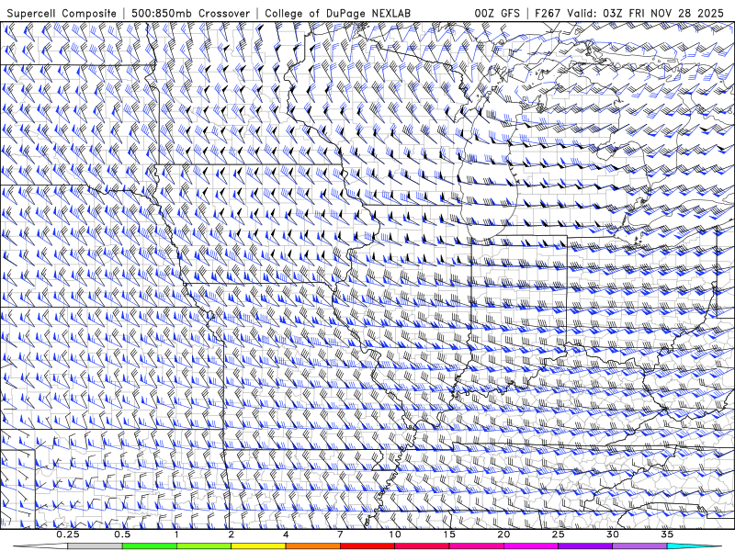Click the "0.5" colorbar label
The image size is (735, 551).
click(122, 534)
